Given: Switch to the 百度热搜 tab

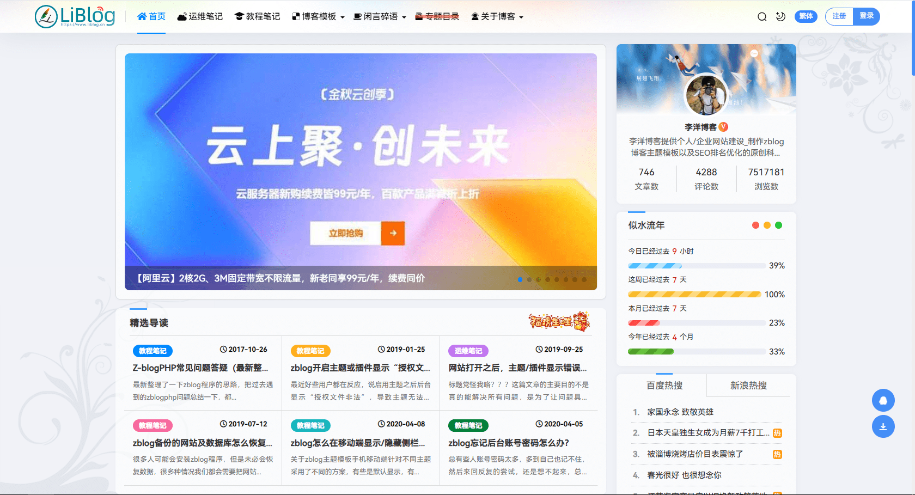Looking at the screenshot, I should tap(664, 386).
